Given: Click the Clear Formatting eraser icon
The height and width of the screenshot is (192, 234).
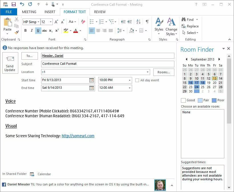Looking at the screenshot, I should (x=83, y=22).
